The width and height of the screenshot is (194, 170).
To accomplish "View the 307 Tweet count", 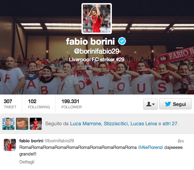I will tap(10, 104).
